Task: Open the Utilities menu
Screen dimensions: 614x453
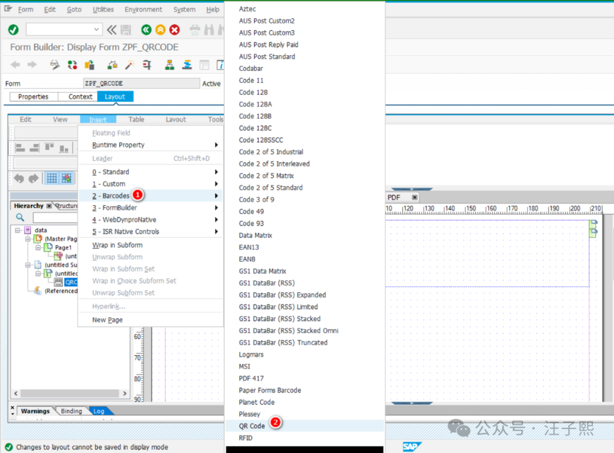Action: tap(103, 10)
